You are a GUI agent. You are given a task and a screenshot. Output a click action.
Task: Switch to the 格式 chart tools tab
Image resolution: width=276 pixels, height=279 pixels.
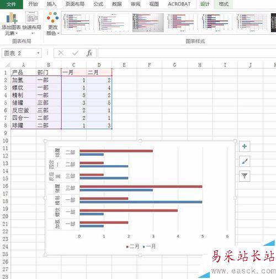pyautogui.click(x=224, y=4)
